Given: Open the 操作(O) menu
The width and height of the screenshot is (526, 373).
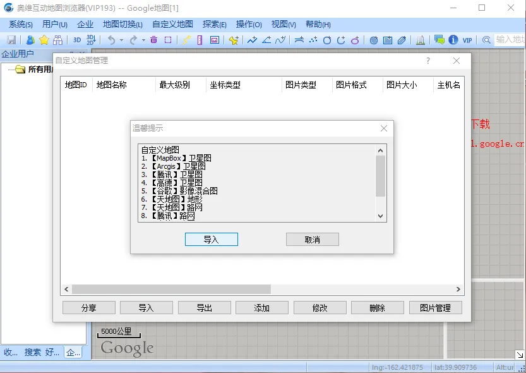Looking at the screenshot, I should [x=249, y=25].
